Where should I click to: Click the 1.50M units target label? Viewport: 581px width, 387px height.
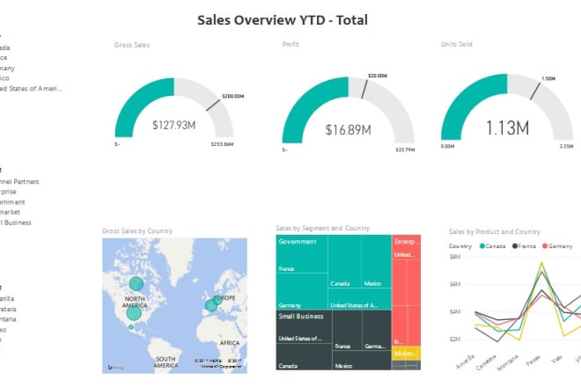click(548, 78)
